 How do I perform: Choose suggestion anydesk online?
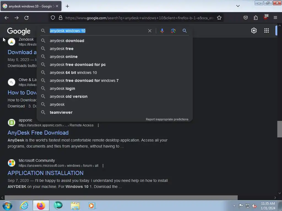[115, 57]
